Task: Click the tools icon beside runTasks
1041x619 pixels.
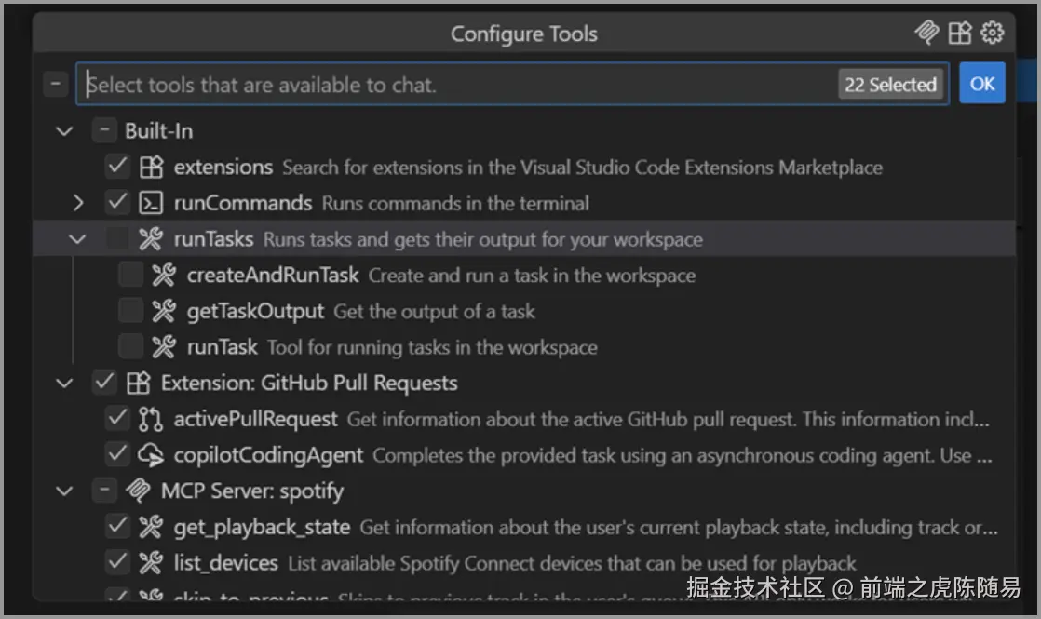Action: pos(151,239)
